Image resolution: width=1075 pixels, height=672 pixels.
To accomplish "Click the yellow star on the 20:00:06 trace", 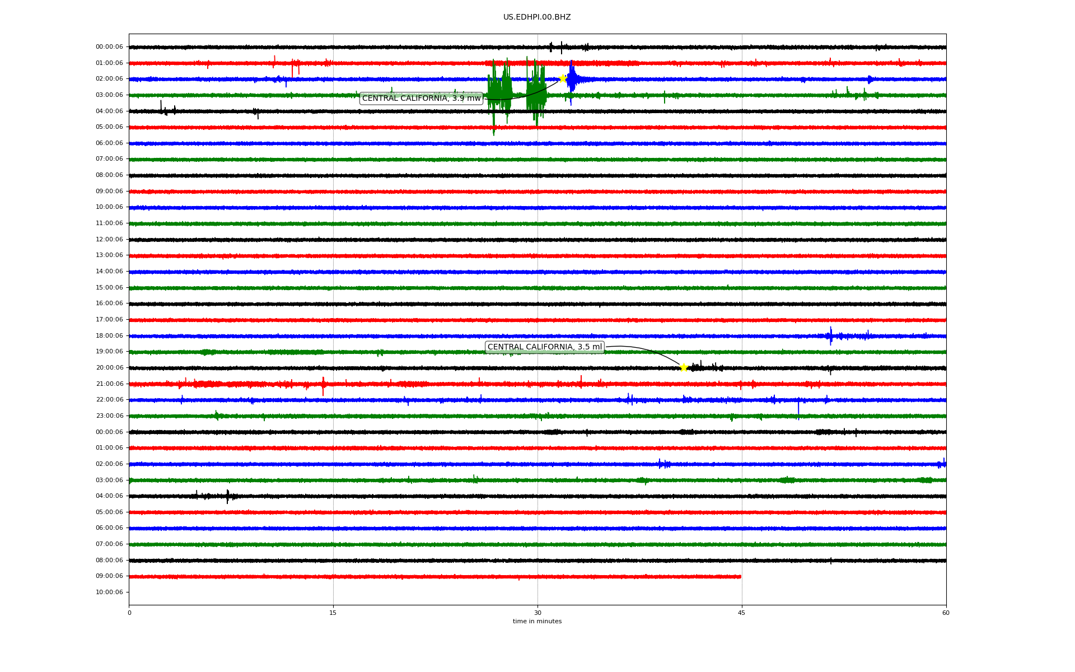I will [684, 367].
